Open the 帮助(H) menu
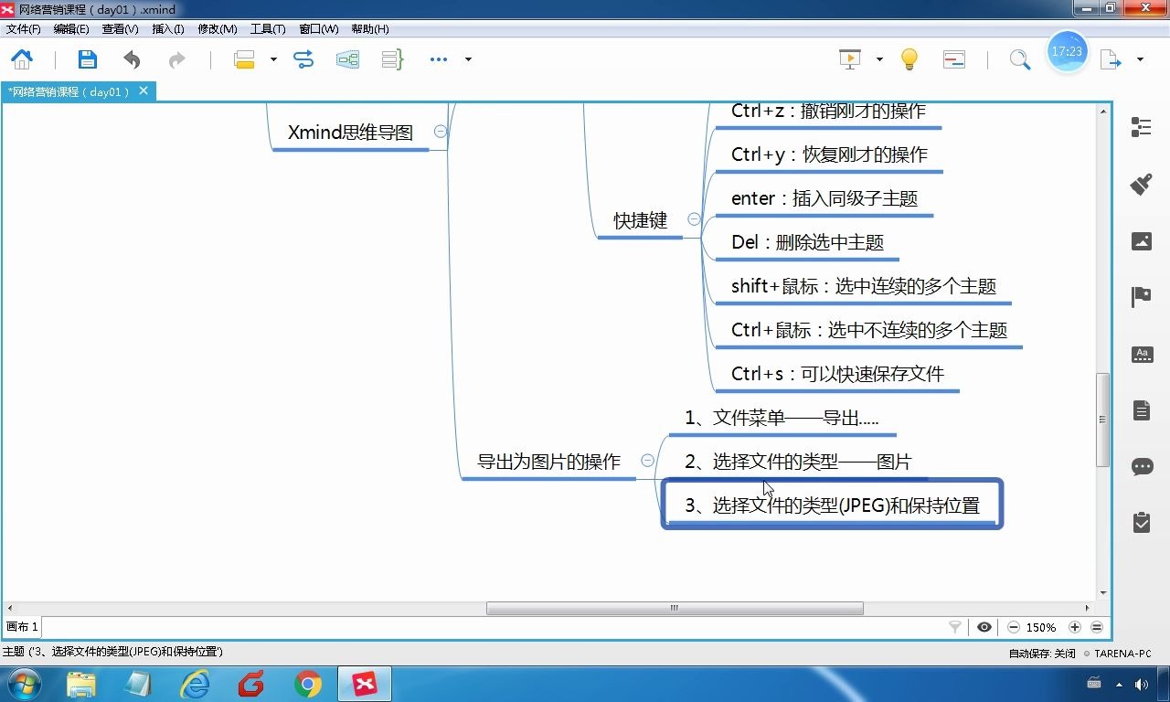Viewport: 1170px width, 702px height. click(370, 29)
